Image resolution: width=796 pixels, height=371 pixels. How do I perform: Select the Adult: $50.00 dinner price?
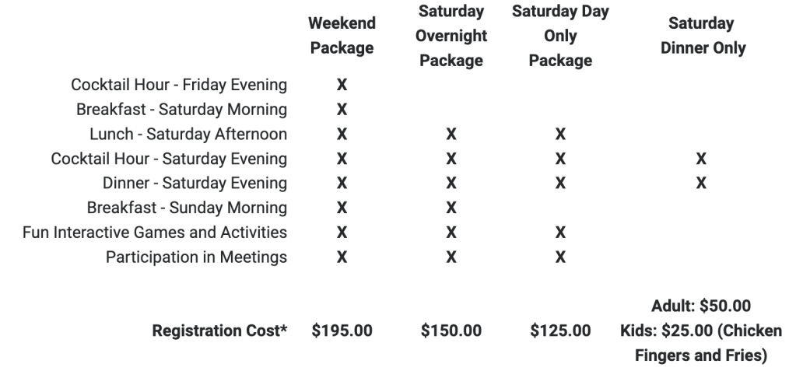point(700,306)
